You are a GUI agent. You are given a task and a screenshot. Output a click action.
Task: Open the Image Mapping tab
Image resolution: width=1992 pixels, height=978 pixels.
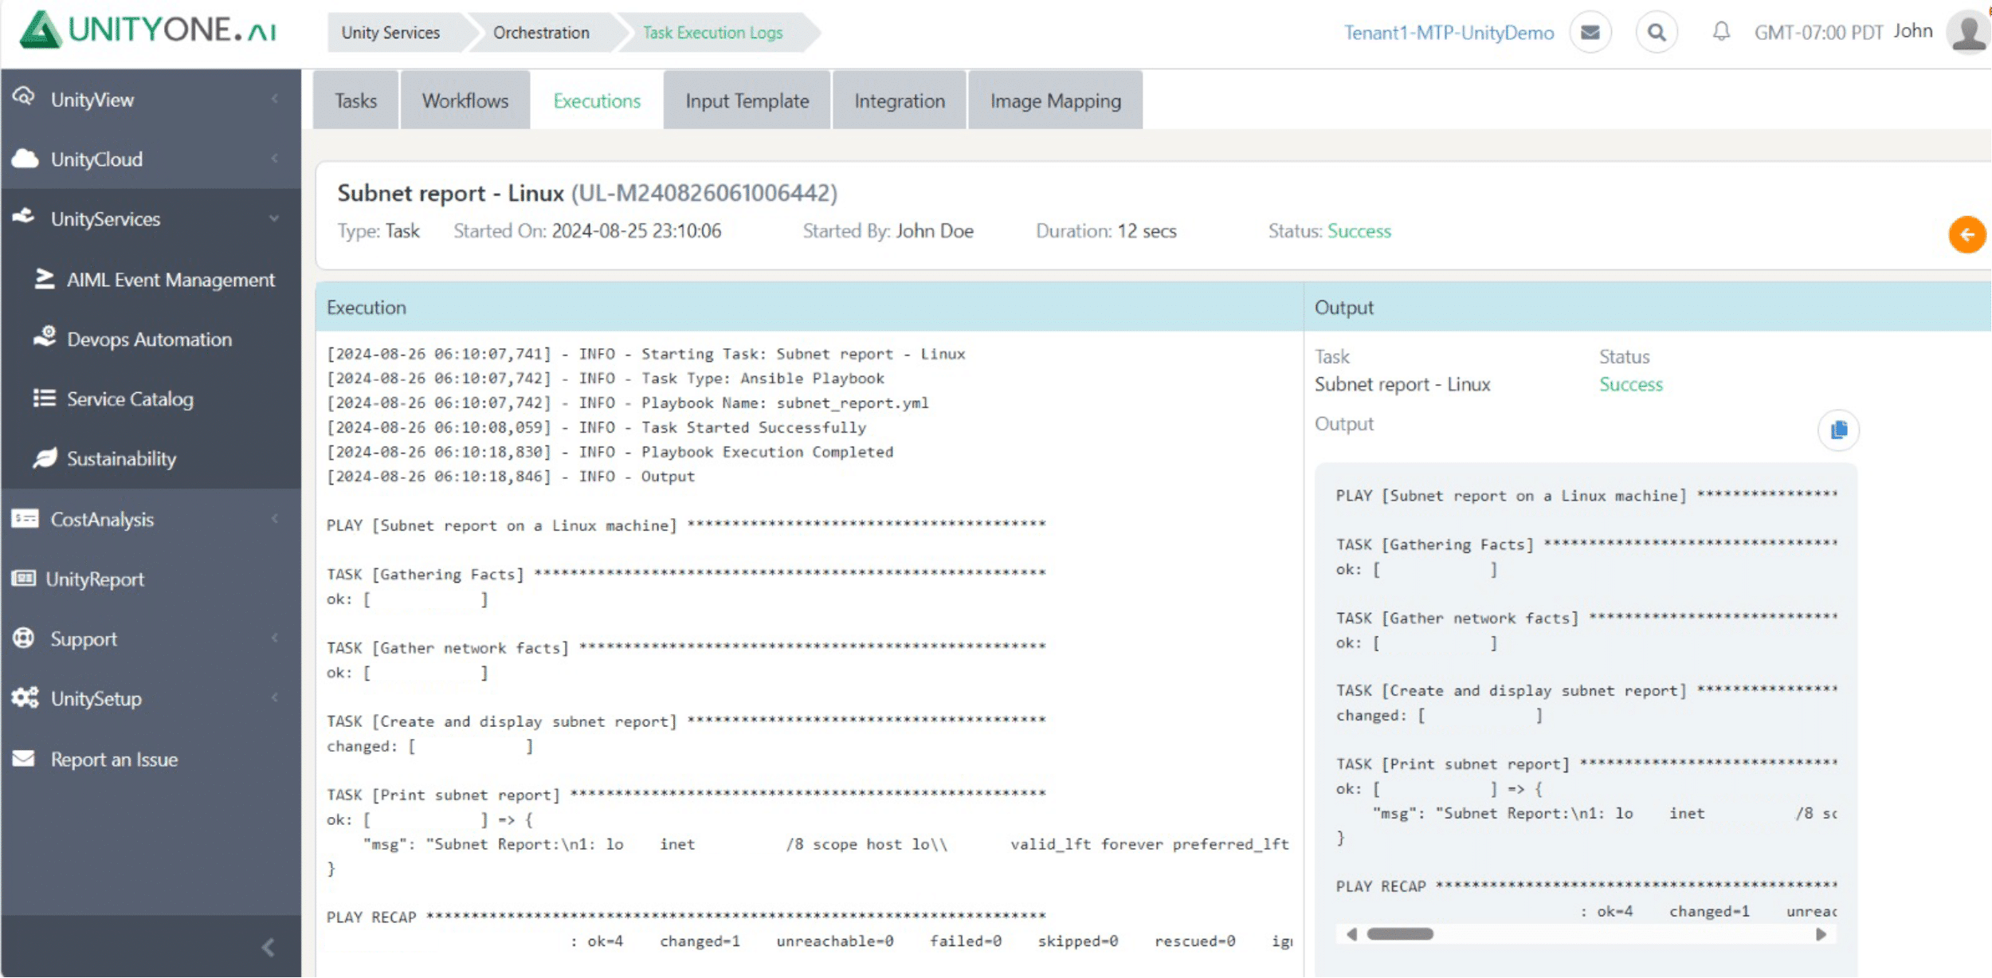pos(1056,100)
